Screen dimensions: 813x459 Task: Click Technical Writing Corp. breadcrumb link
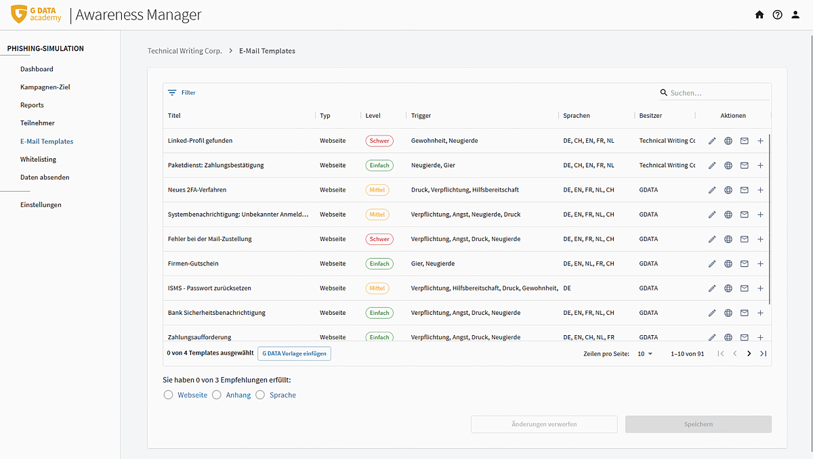[x=185, y=51]
